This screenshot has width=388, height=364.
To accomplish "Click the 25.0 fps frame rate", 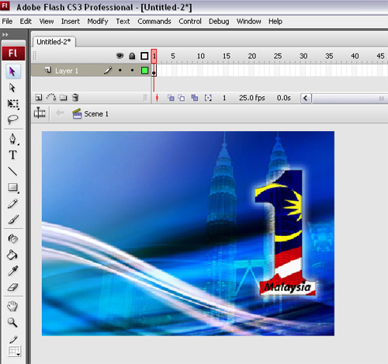I will (x=252, y=98).
